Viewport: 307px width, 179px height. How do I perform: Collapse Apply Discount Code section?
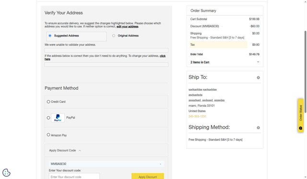point(80,150)
